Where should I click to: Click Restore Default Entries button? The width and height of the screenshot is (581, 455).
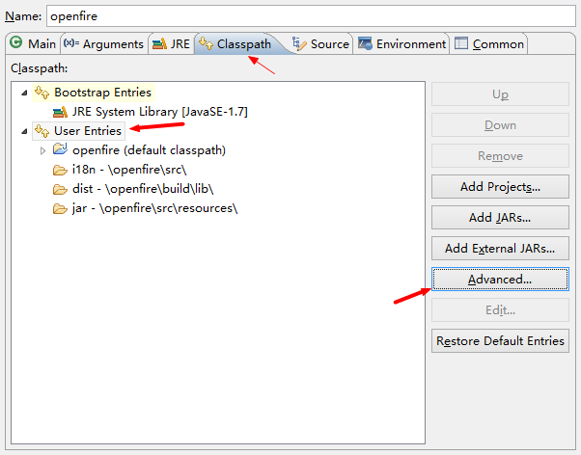click(x=500, y=340)
